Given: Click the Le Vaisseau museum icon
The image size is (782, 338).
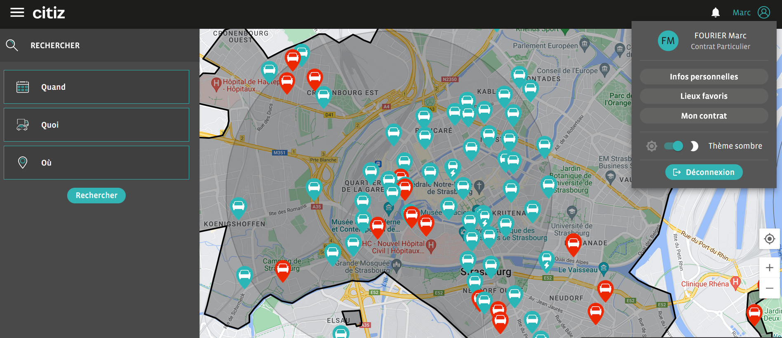Looking at the screenshot, I should (604, 268).
